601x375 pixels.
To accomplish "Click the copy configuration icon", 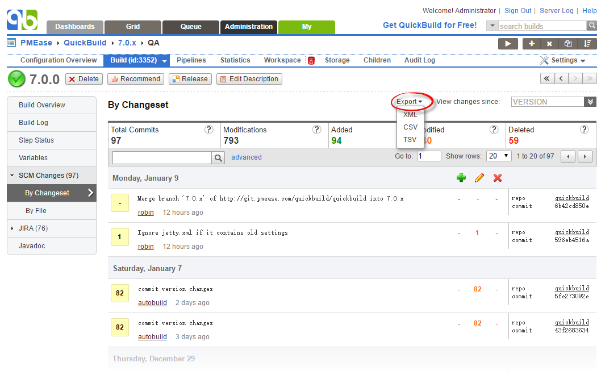I will (568, 44).
